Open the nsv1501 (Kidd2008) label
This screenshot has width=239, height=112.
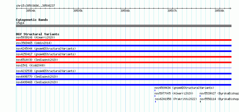31,65
